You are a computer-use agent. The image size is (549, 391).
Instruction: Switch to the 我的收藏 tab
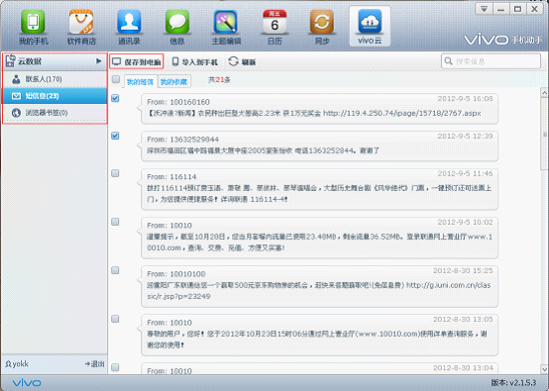click(x=173, y=82)
